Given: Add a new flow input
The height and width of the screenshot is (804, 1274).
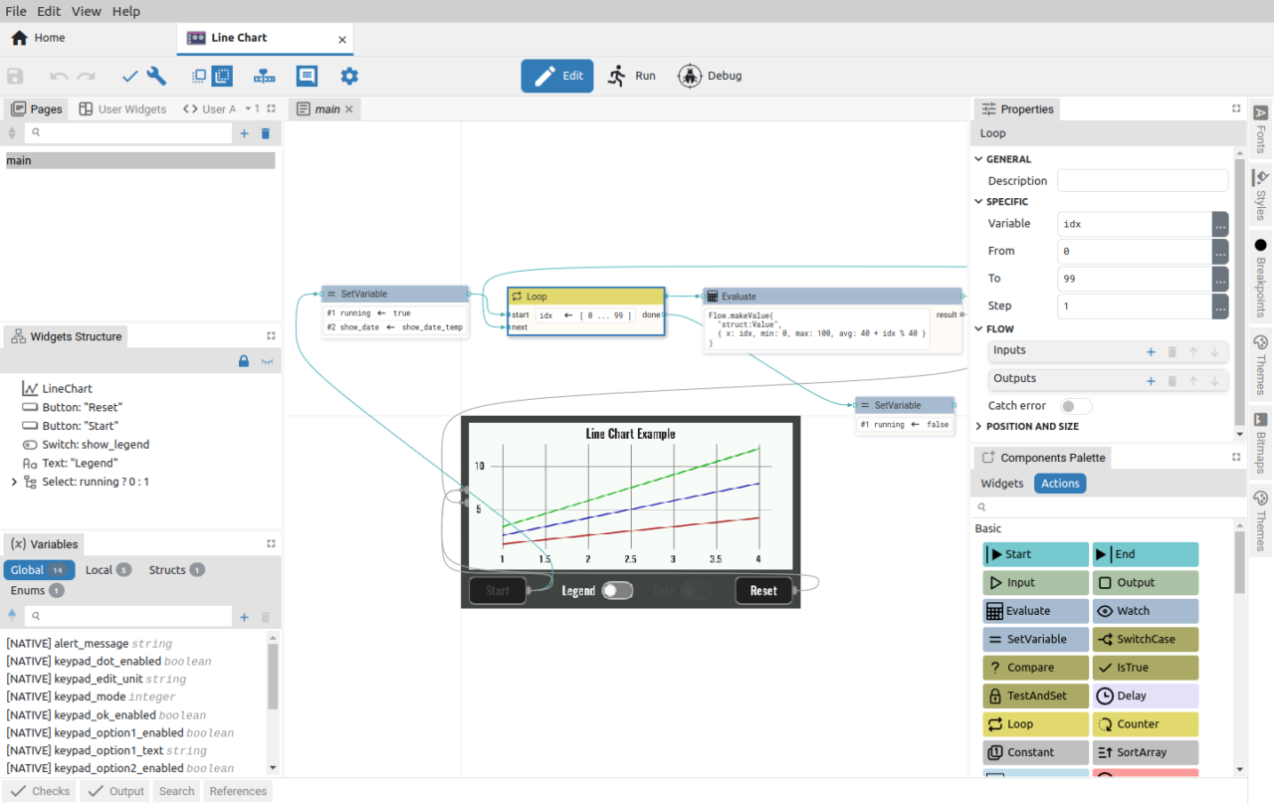Looking at the screenshot, I should [1151, 351].
